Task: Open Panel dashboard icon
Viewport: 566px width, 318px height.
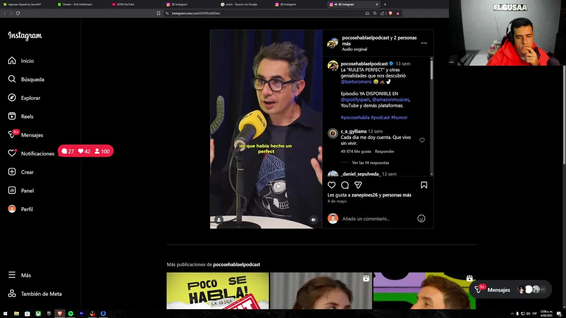Action: pos(12,191)
